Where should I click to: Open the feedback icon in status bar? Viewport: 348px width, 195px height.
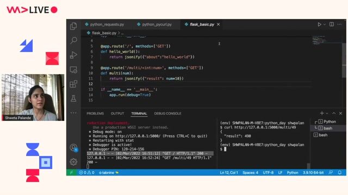pos(331,172)
